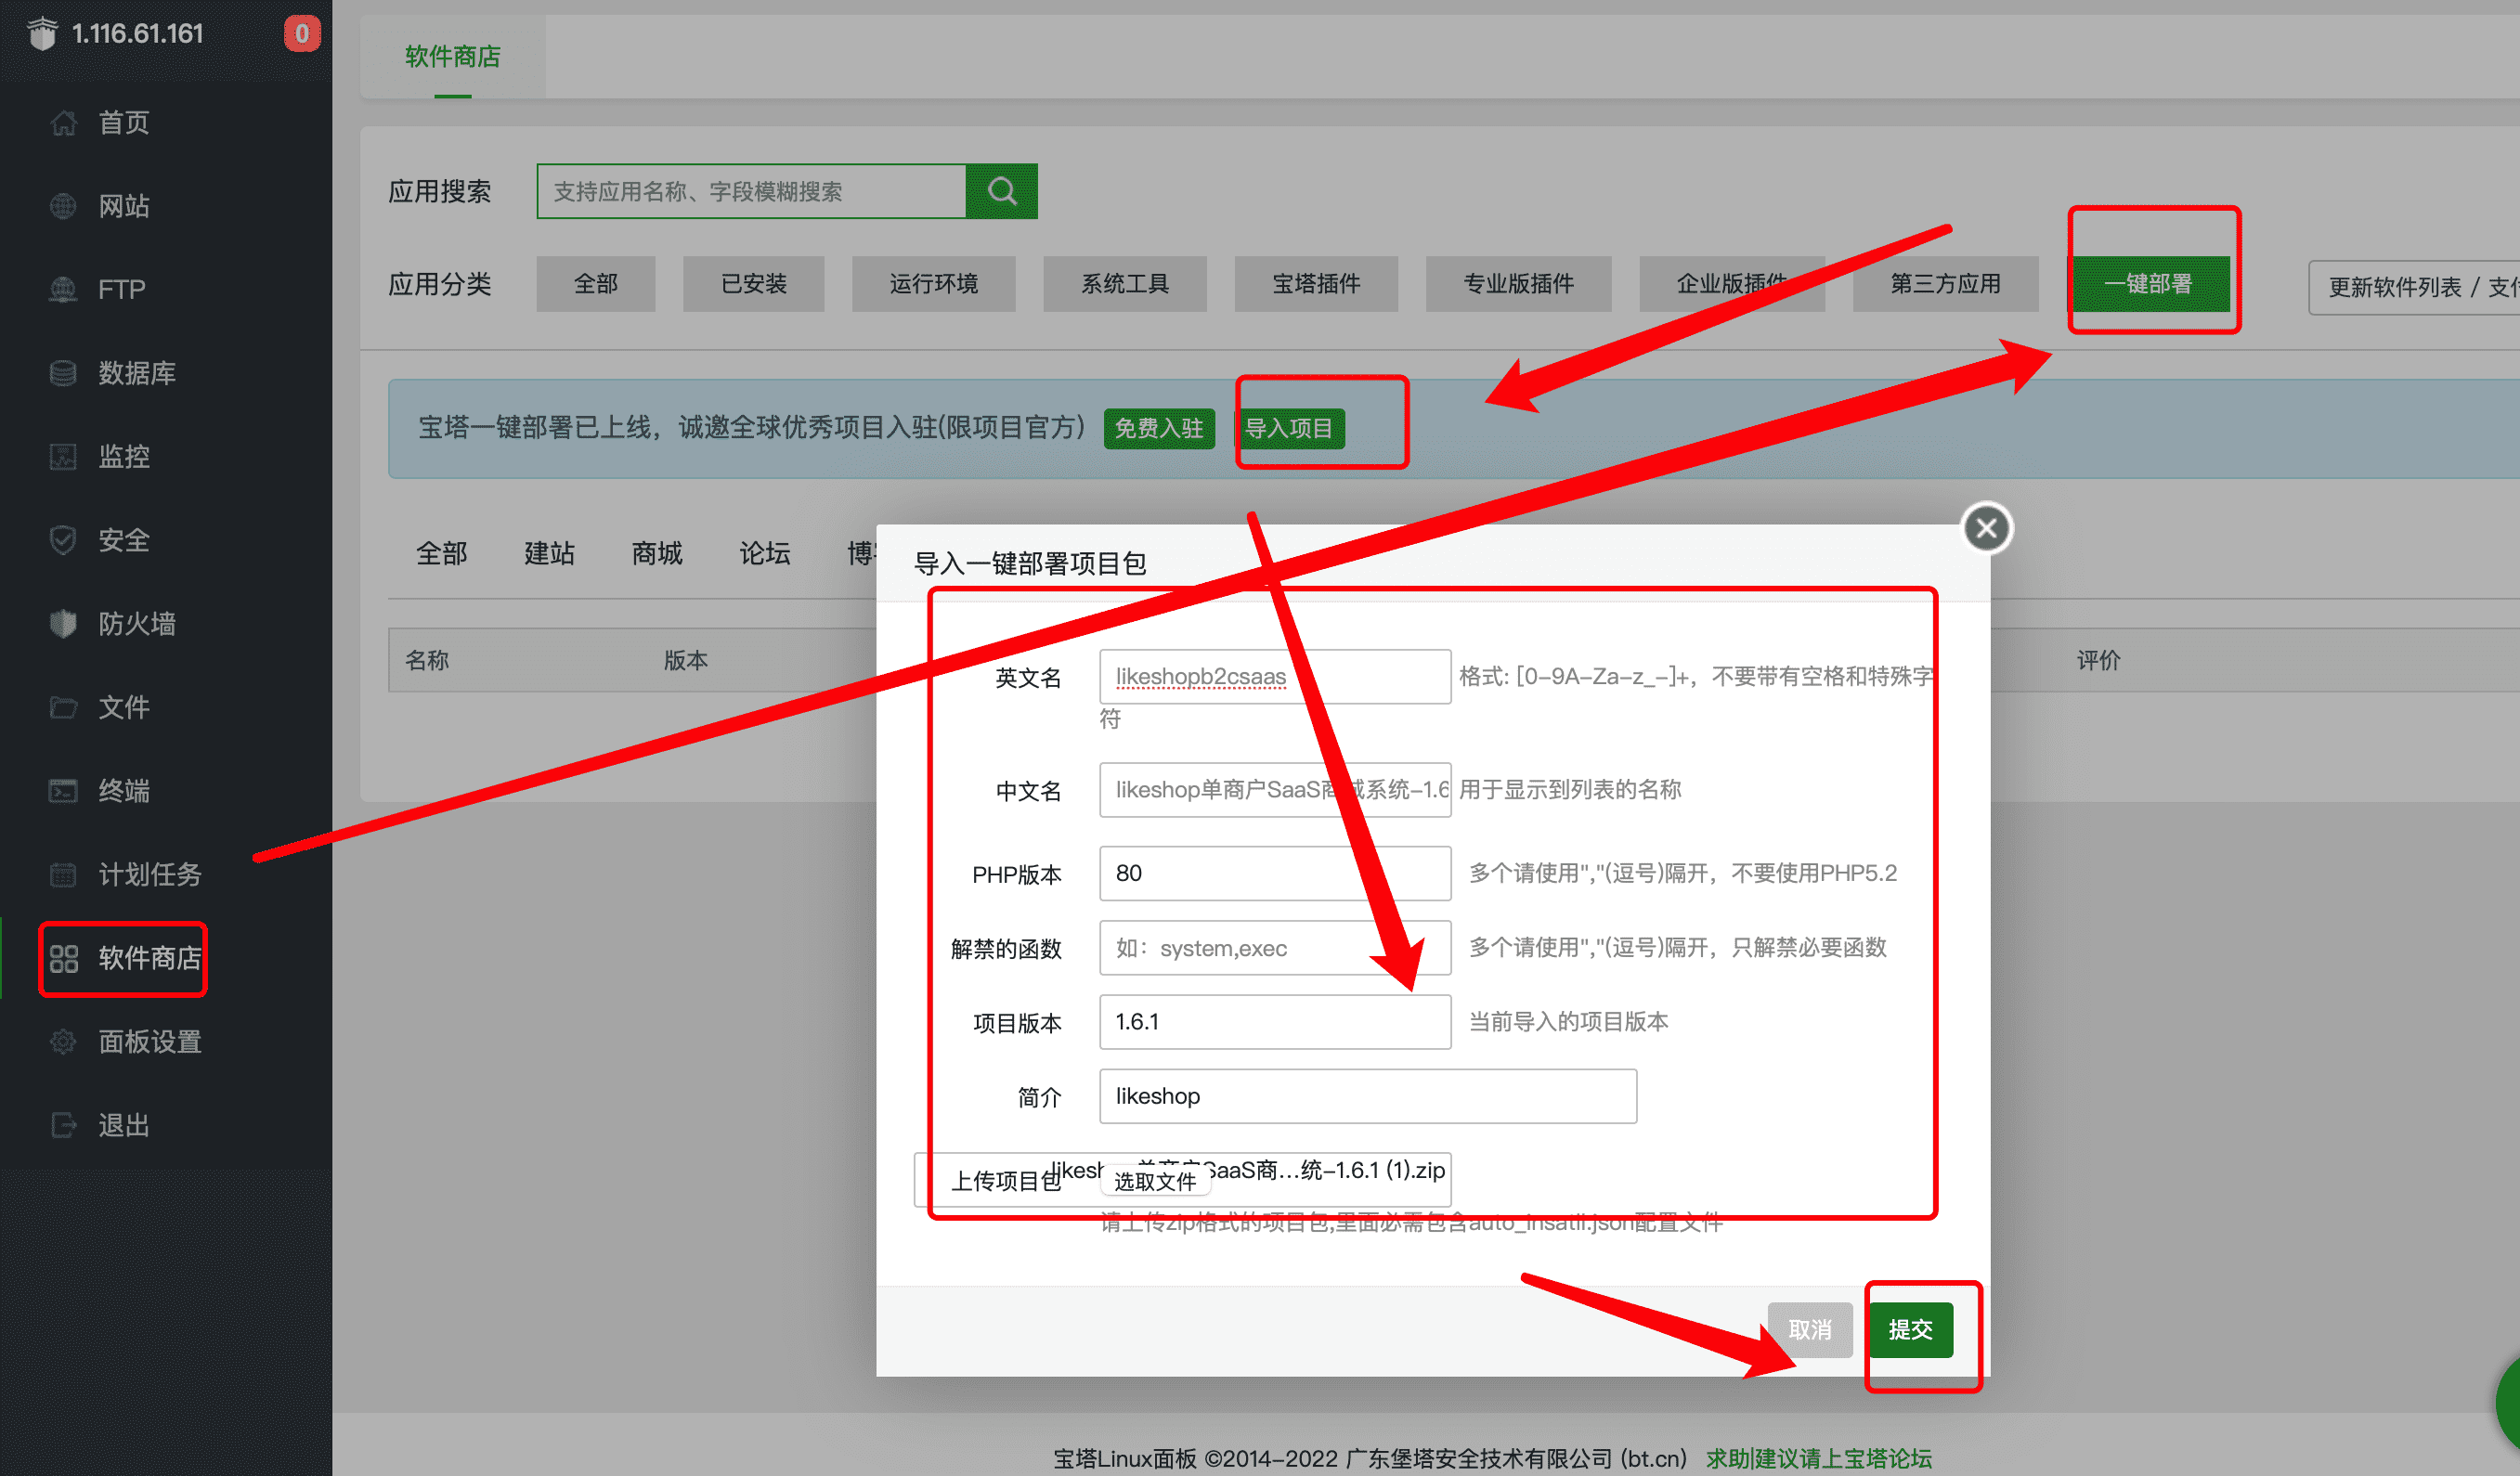Click the red notification badge 0

301,33
